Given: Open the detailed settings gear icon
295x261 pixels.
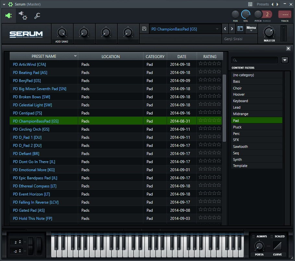Looking at the screenshot, I should tap(23, 16).
